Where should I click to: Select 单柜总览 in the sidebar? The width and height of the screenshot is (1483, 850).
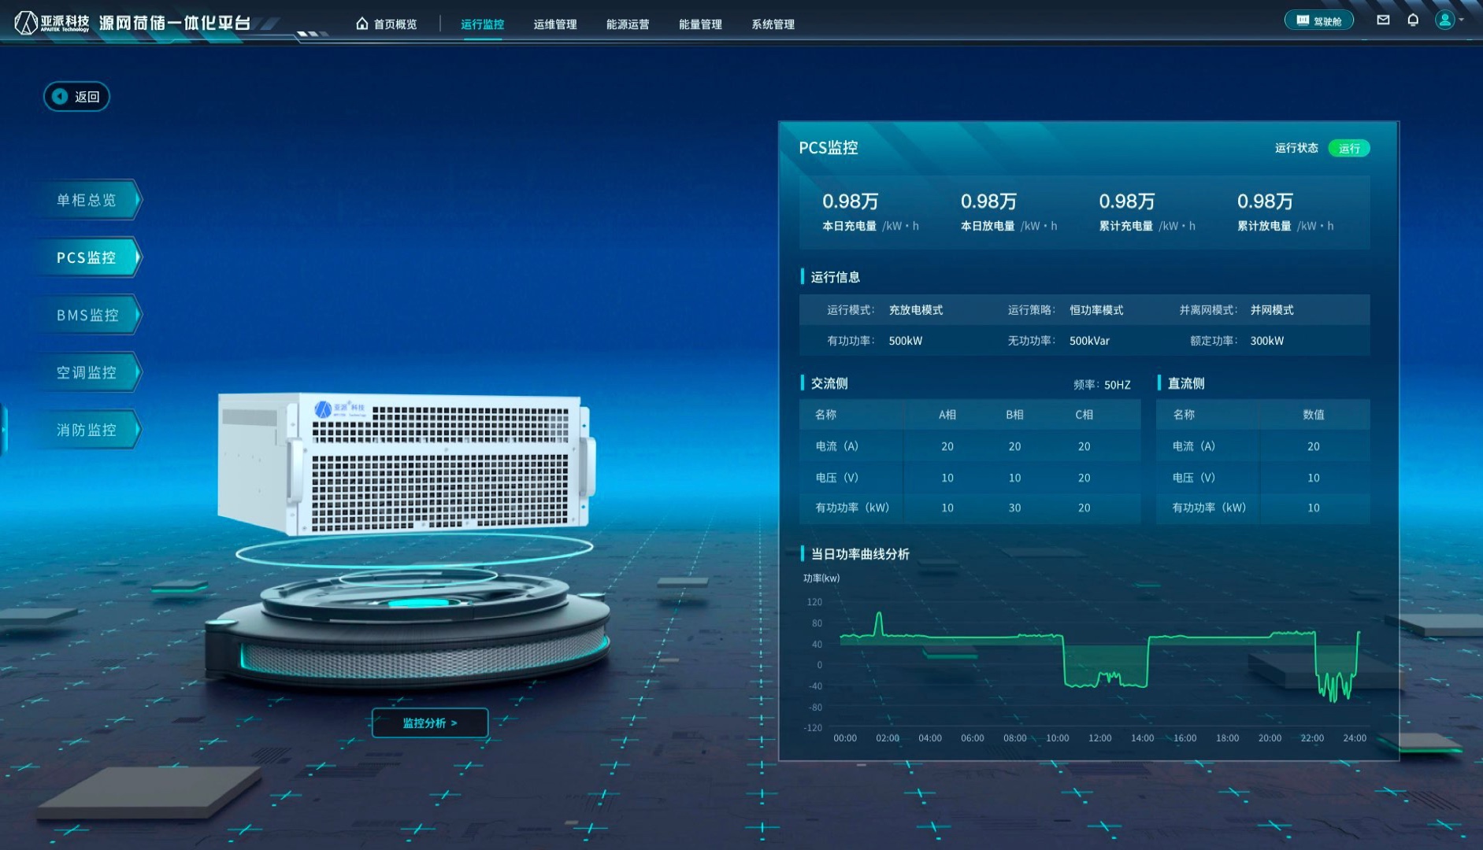click(88, 200)
